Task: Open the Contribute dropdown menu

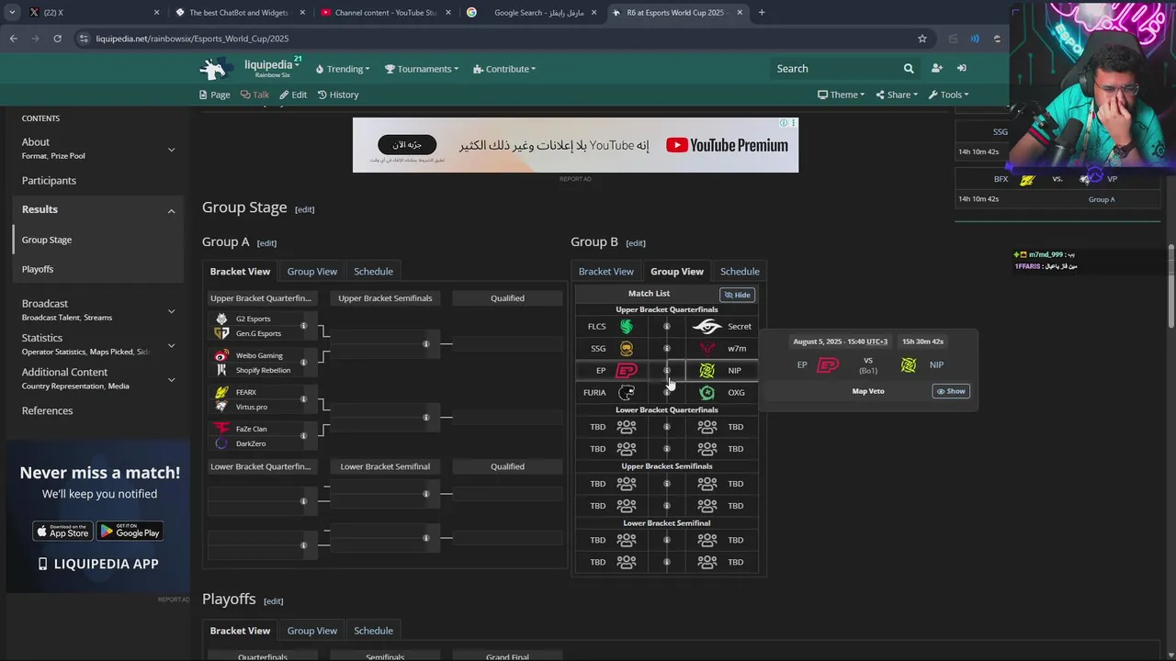Action: [x=504, y=69]
